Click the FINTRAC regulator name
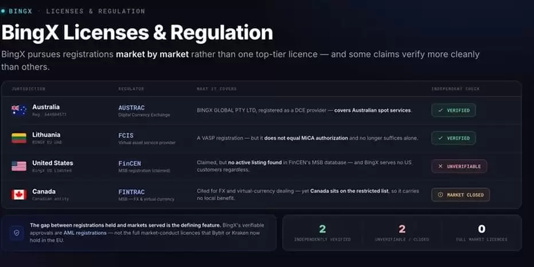This screenshot has width=534, height=267. tap(131, 192)
